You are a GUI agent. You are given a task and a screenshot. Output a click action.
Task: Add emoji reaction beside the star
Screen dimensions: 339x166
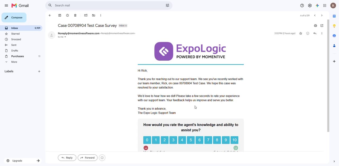308,33
